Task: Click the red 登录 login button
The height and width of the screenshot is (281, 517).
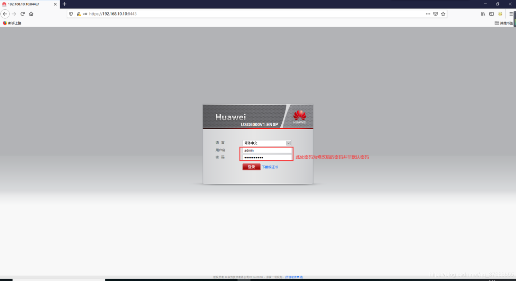Action: [251, 167]
